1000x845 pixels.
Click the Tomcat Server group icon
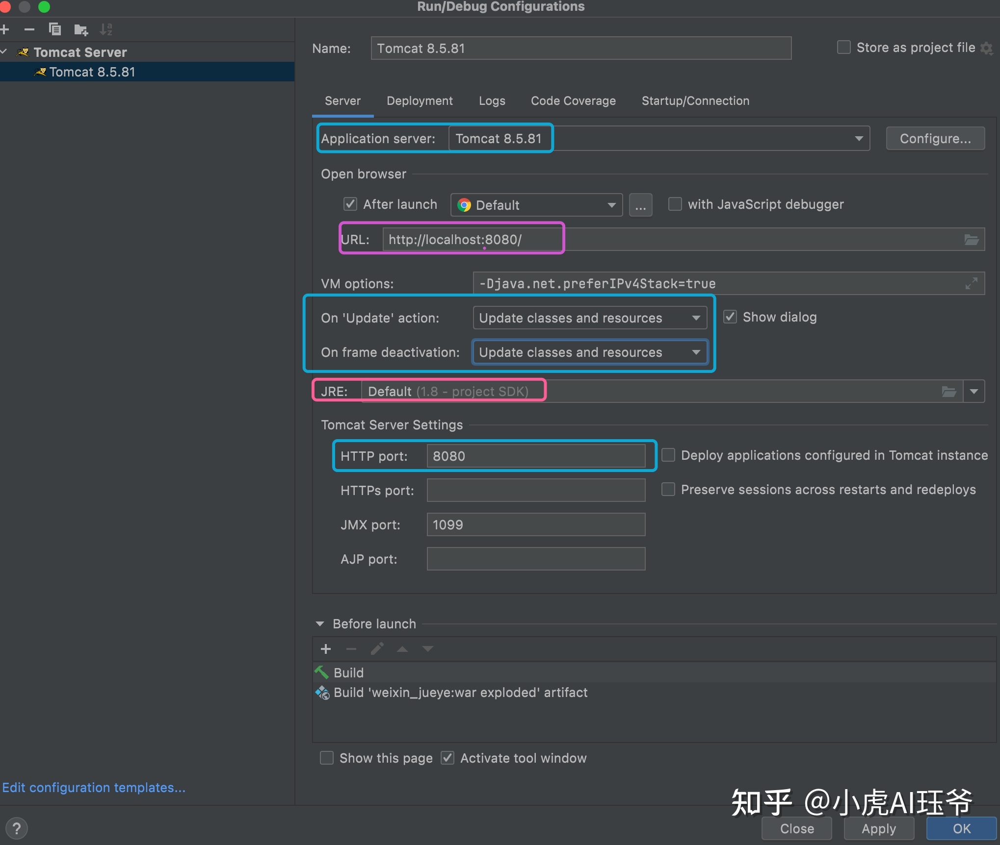pyautogui.click(x=23, y=52)
